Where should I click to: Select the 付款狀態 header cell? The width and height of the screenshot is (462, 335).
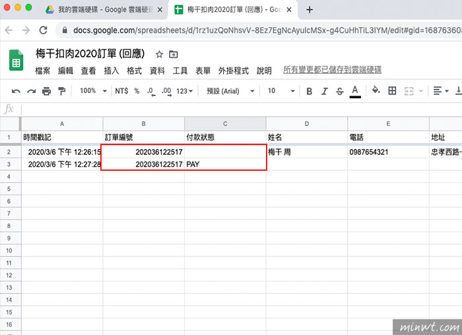tap(225, 137)
